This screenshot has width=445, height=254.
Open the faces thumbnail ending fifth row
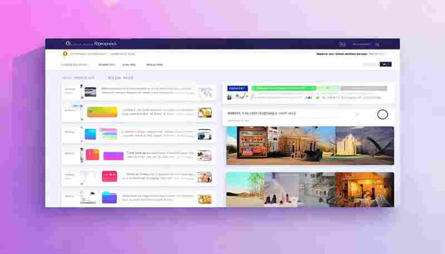click(204, 177)
